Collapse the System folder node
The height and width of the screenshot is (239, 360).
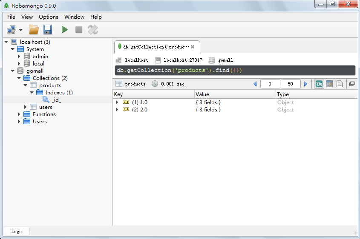click(x=13, y=49)
